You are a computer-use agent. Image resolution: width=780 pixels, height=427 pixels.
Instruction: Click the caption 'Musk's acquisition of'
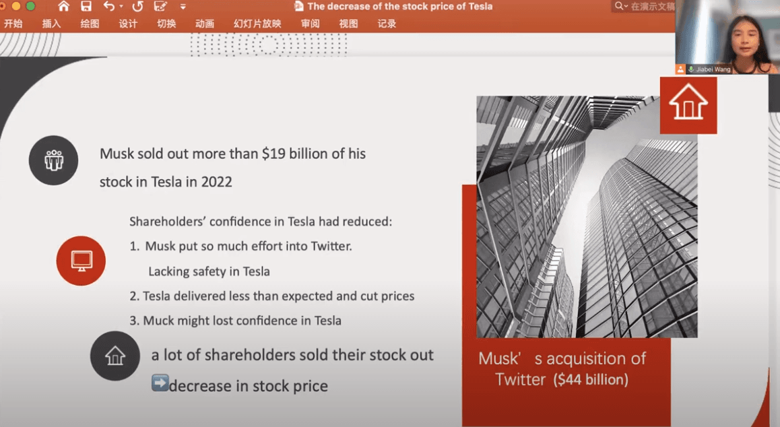pos(562,358)
